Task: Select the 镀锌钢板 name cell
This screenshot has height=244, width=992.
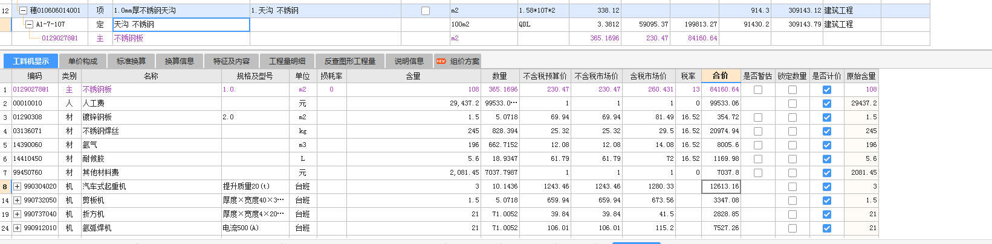Action: point(151,117)
